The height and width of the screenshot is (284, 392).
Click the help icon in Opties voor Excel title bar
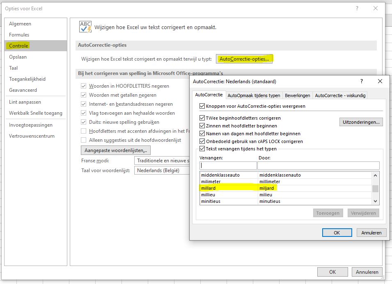tap(357, 8)
